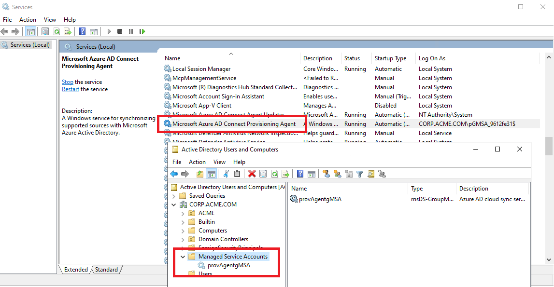Restart the selected service with restart icon
This screenshot has height=287, width=554.
pyautogui.click(x=142, y=31)
